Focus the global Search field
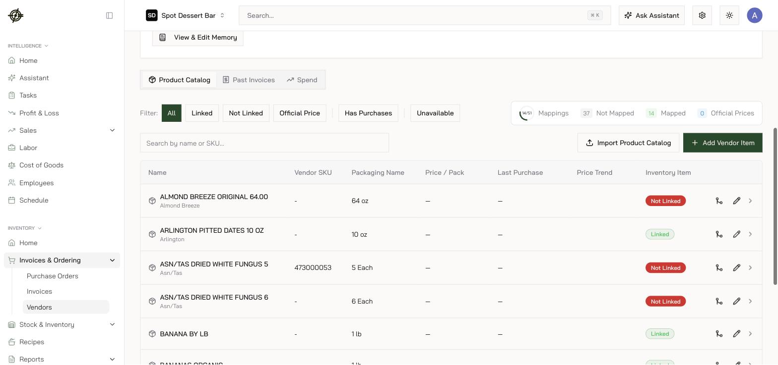 pos(425,15)
